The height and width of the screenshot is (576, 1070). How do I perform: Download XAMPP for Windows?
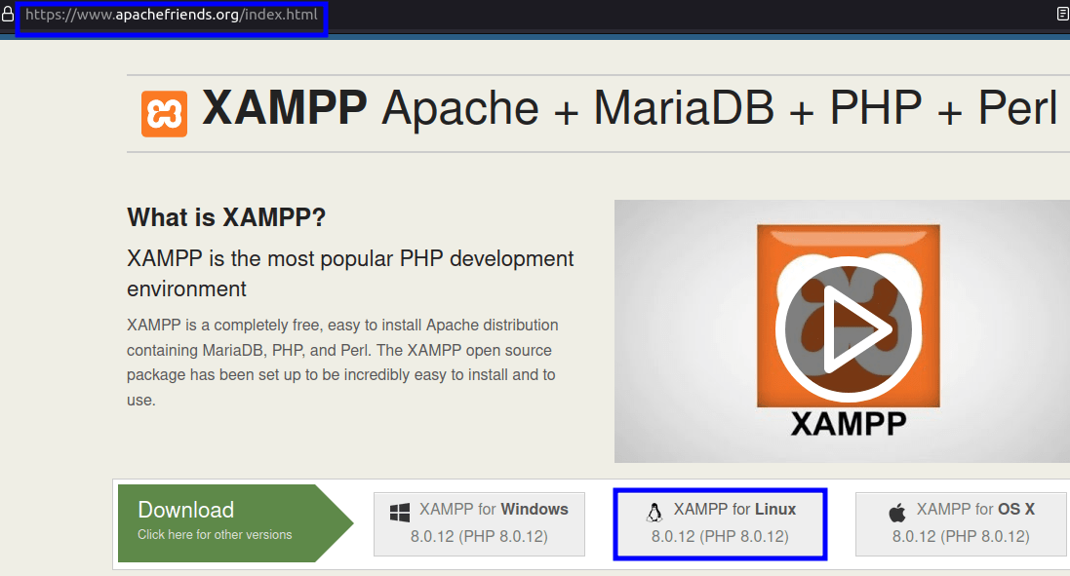tap(479, 521)
